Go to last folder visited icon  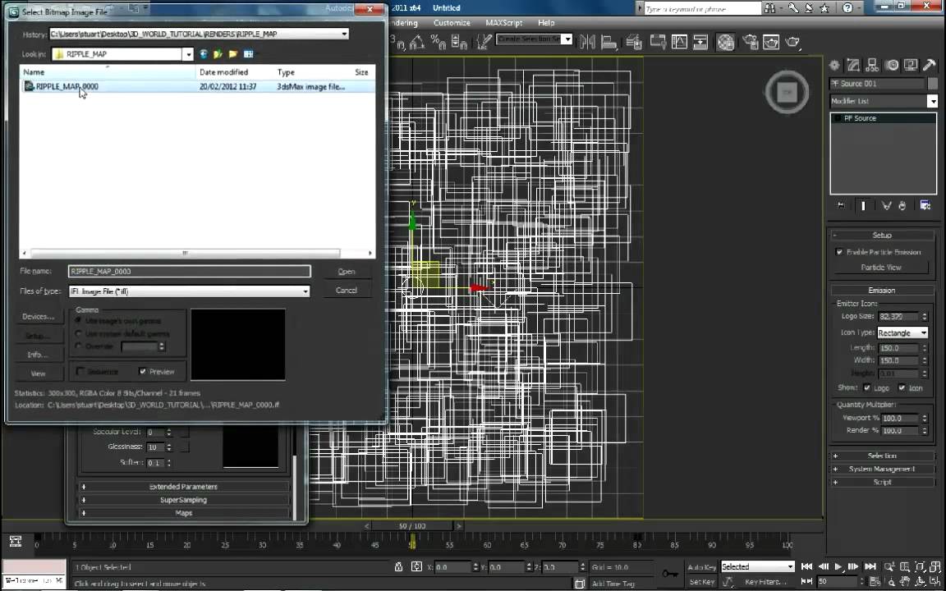click(204, 53)
